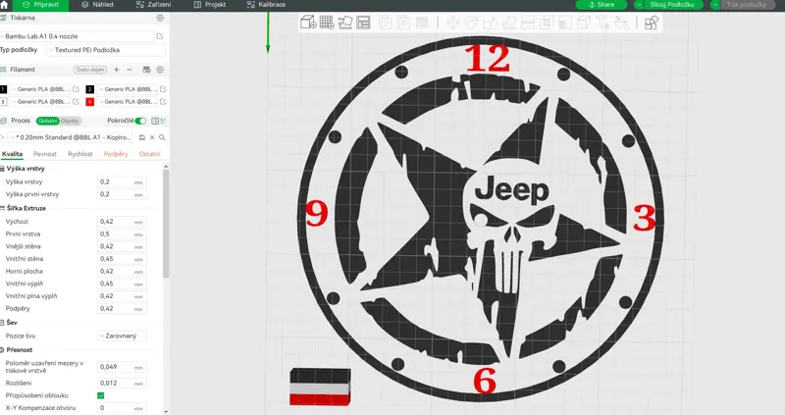Screen dimensions: 785x415
Task: Open filament 1 Generic PLA dropdown
Action: 41,89
